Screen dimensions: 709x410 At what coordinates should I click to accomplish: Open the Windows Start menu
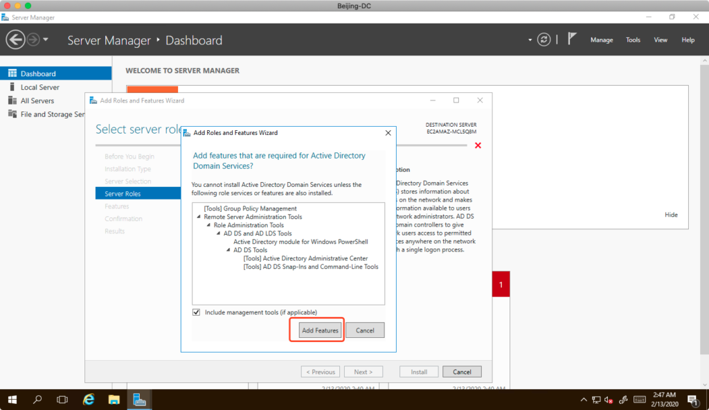coord(12,400)
